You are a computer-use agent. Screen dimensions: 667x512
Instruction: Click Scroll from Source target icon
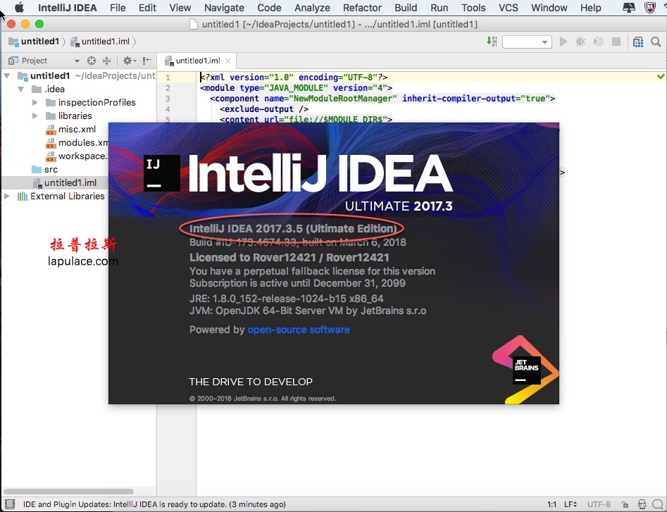(92, 61)
